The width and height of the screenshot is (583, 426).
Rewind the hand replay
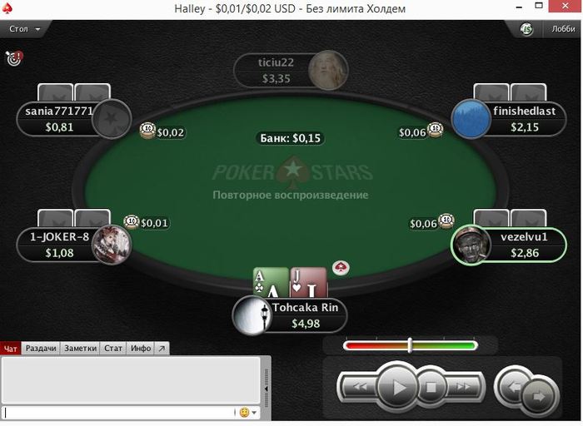click(360, 388)
